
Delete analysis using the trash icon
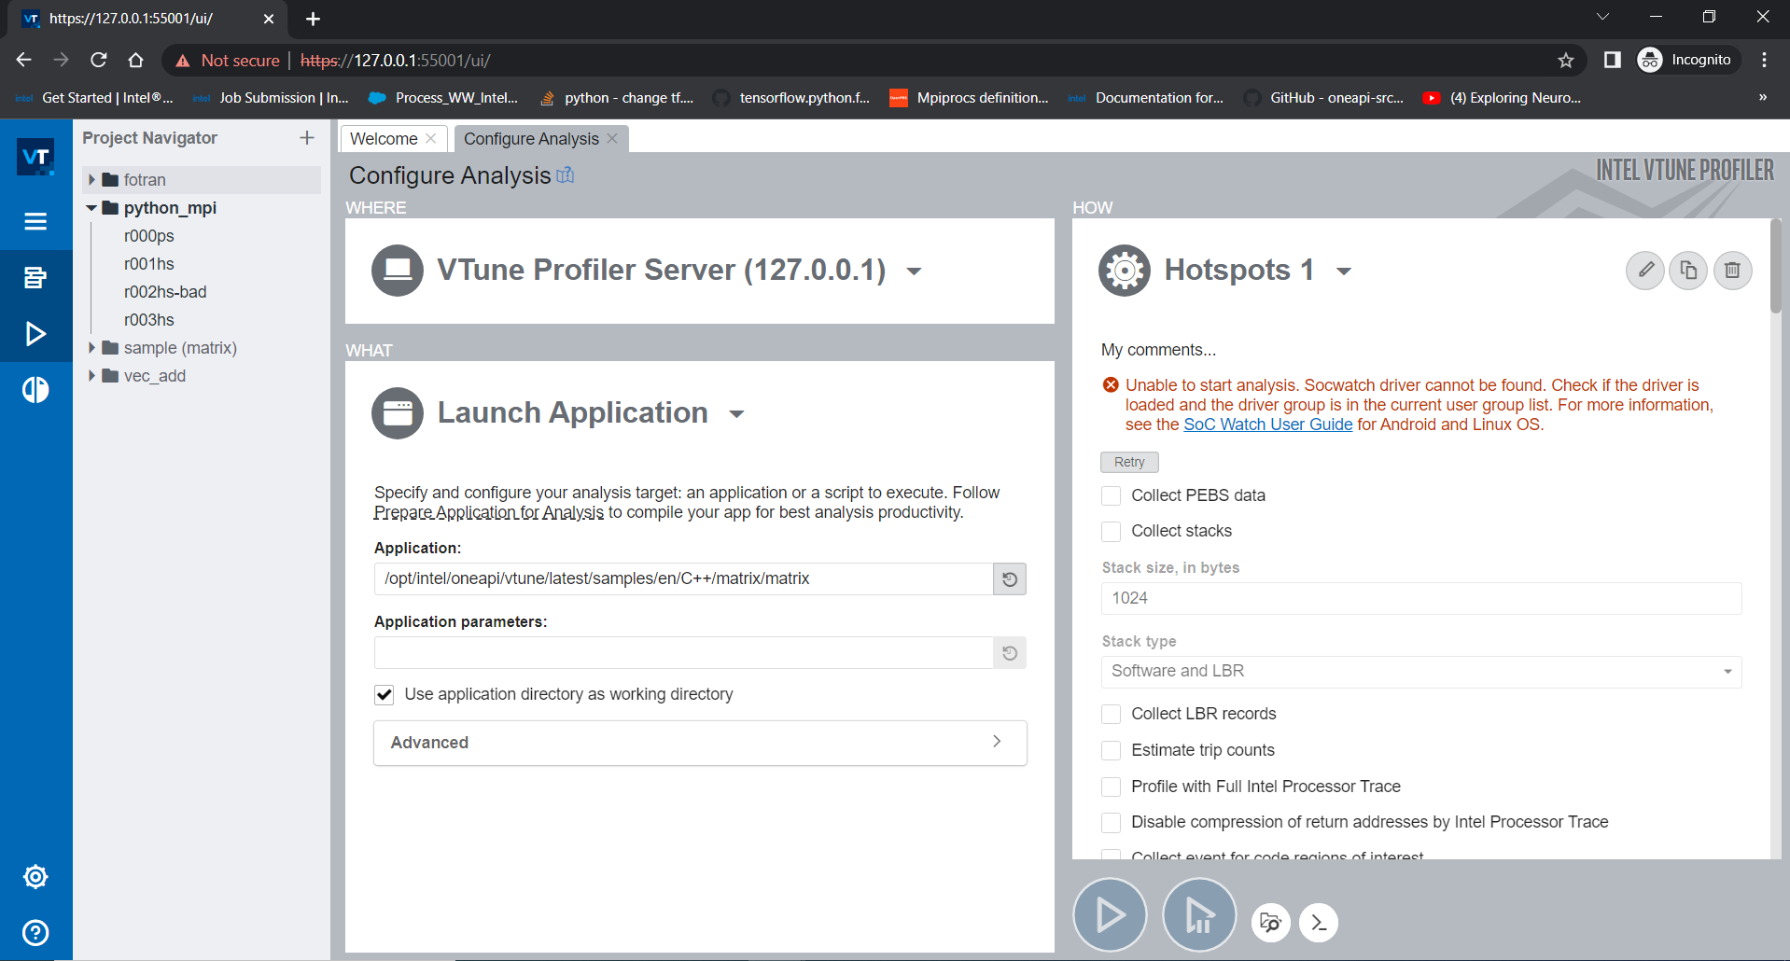point(1732,271)
